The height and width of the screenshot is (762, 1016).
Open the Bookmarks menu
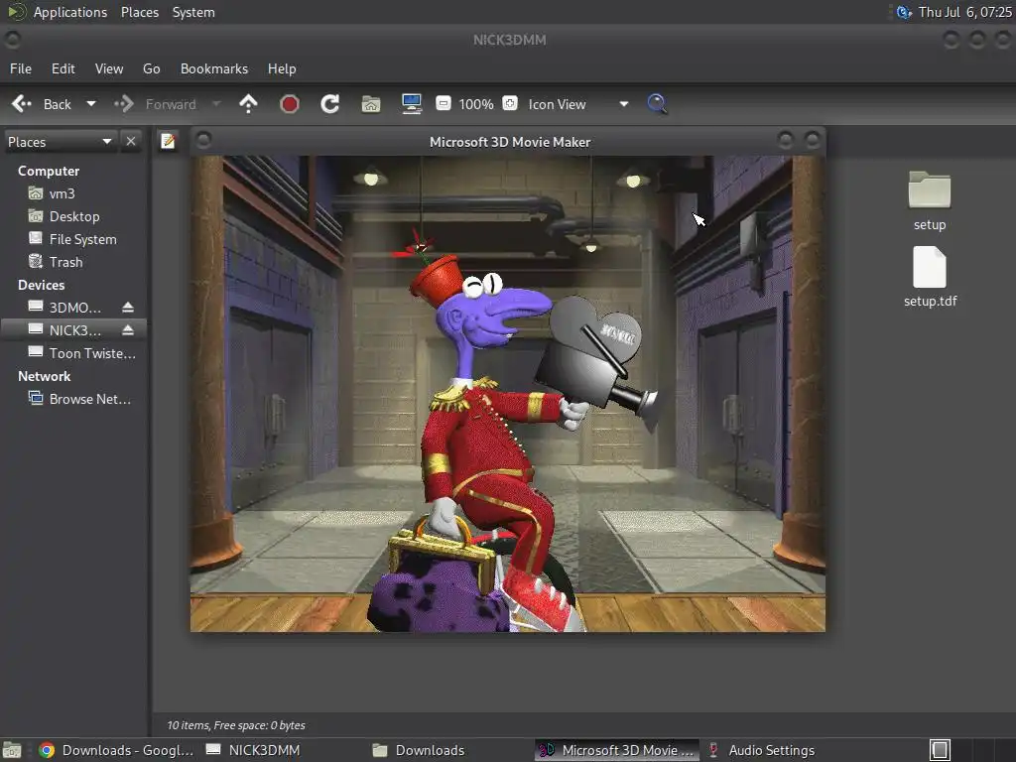pos(214,68)
